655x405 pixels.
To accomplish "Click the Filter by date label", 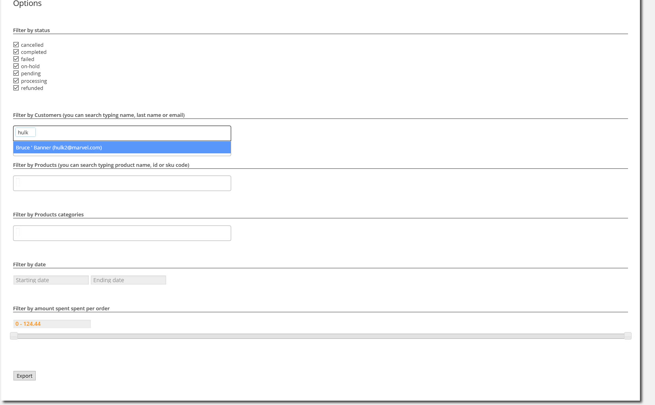I will [29, 264].
